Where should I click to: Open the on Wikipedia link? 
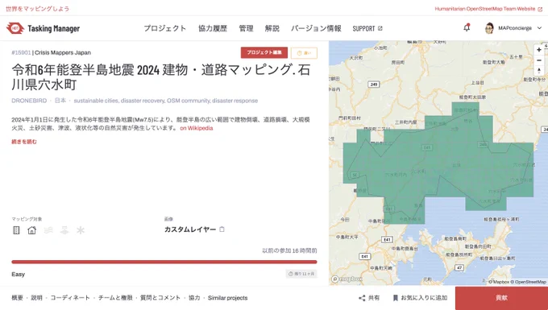coord(197,128)
